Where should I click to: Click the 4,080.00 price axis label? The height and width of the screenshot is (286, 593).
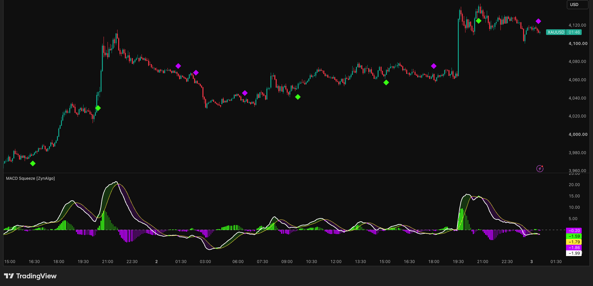pos(577,62)
